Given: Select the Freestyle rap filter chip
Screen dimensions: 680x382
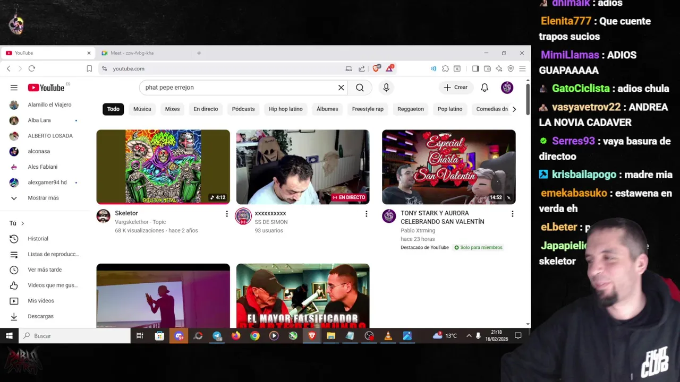Looking at the screenshot, I should (x=368, y=109).
